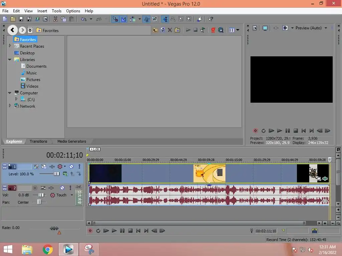Click audio track Pan slider handle

point(39,202)
